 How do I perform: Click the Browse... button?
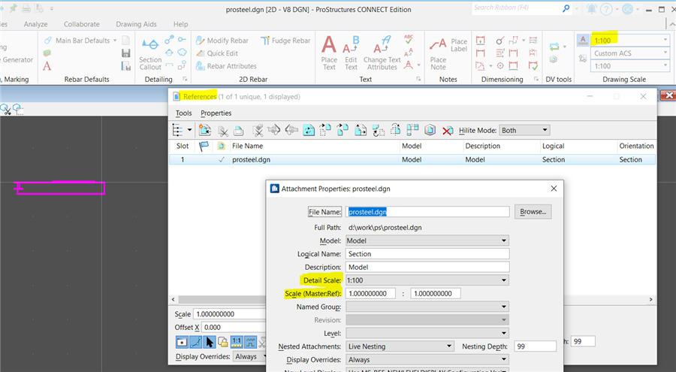[533, 212]
